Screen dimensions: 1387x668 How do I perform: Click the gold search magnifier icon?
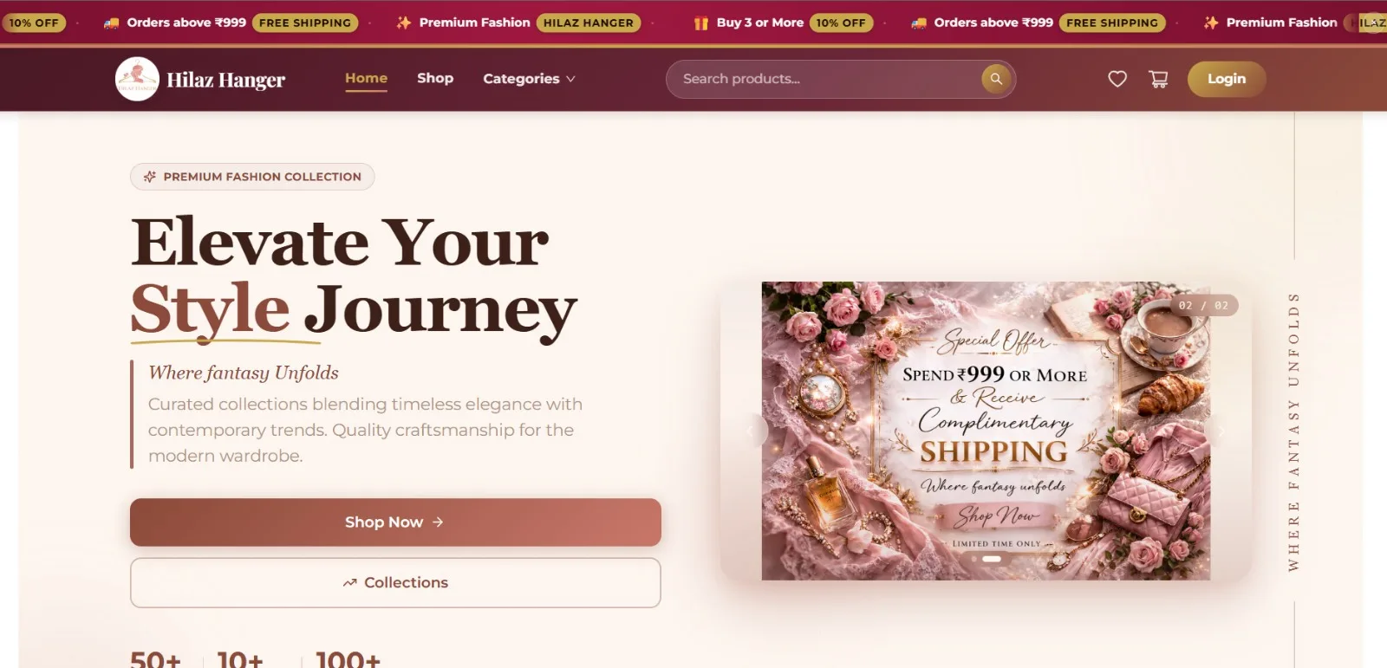click(x=996, y=79)
